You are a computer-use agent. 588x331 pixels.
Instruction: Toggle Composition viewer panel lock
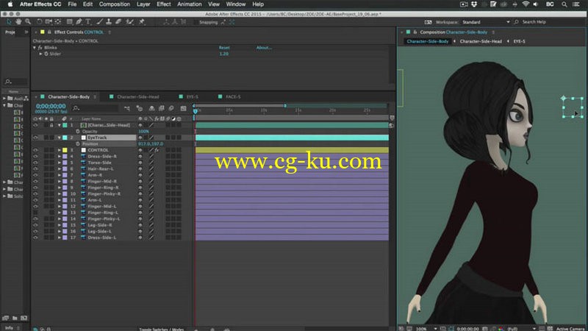pyautogui.click(x=415, y=32)
